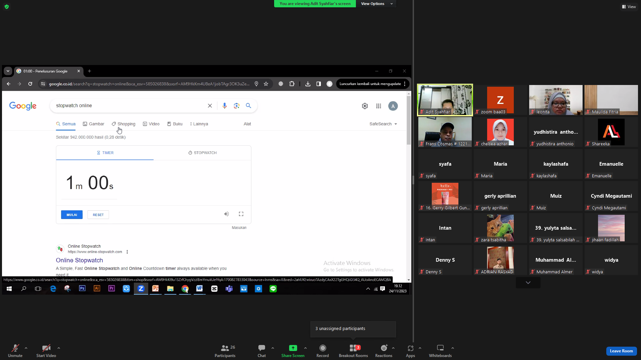
Task: Switch to Shopping results tab
Action: click(124, 124)
